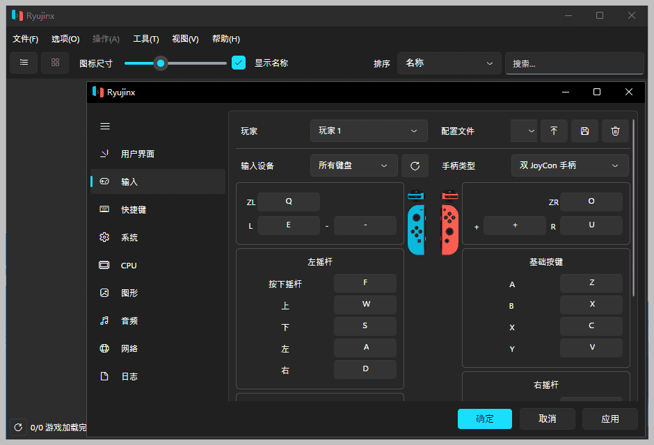
Task: Click the red right JoyCon image
Action: point(449,223)
